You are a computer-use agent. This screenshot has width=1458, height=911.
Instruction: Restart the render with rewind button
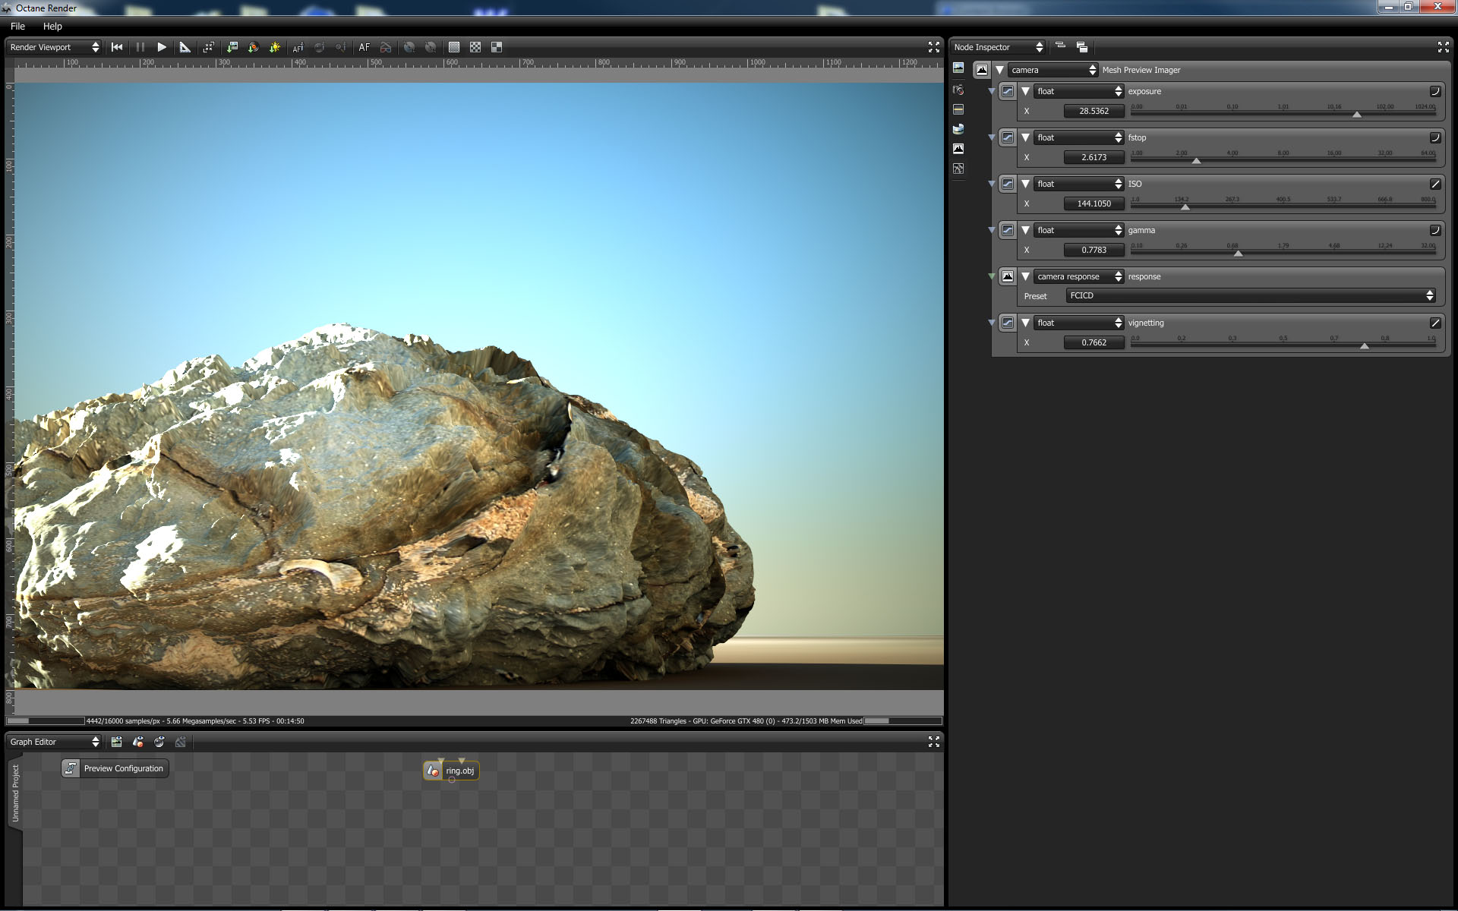(117, 47)
